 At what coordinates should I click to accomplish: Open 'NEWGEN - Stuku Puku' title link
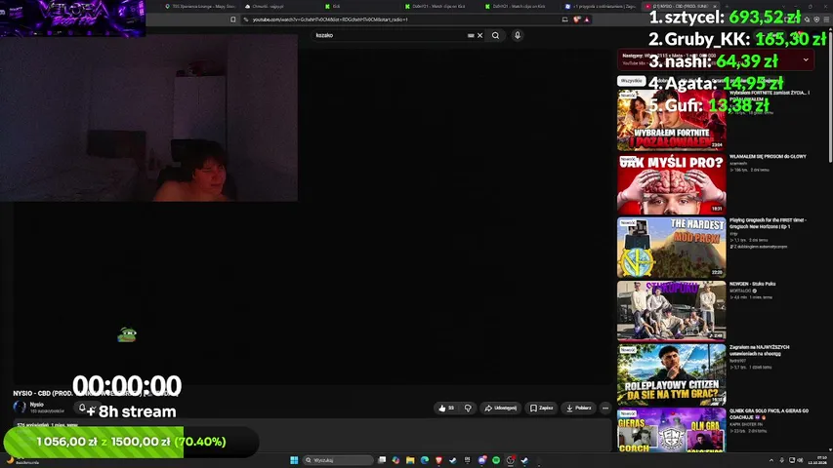click(752, 284)
